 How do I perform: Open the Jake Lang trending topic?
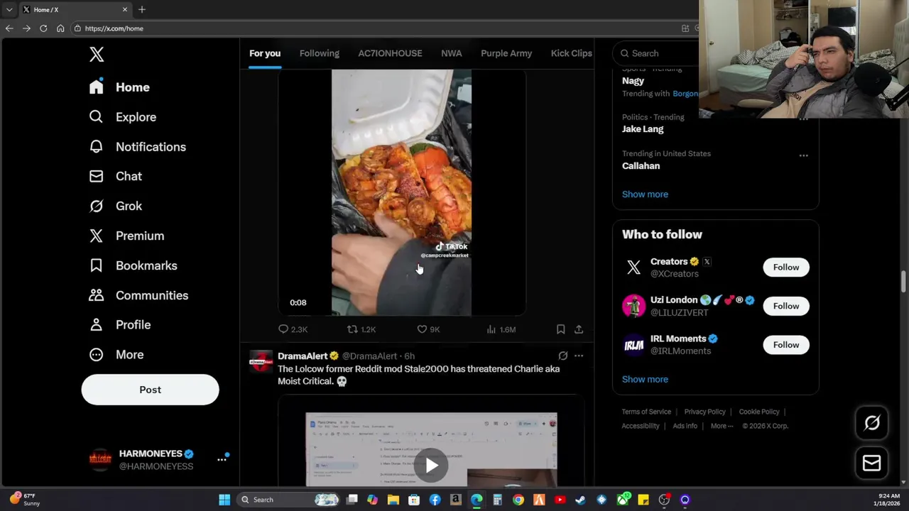pyautogui.click(x=643, y=129)
